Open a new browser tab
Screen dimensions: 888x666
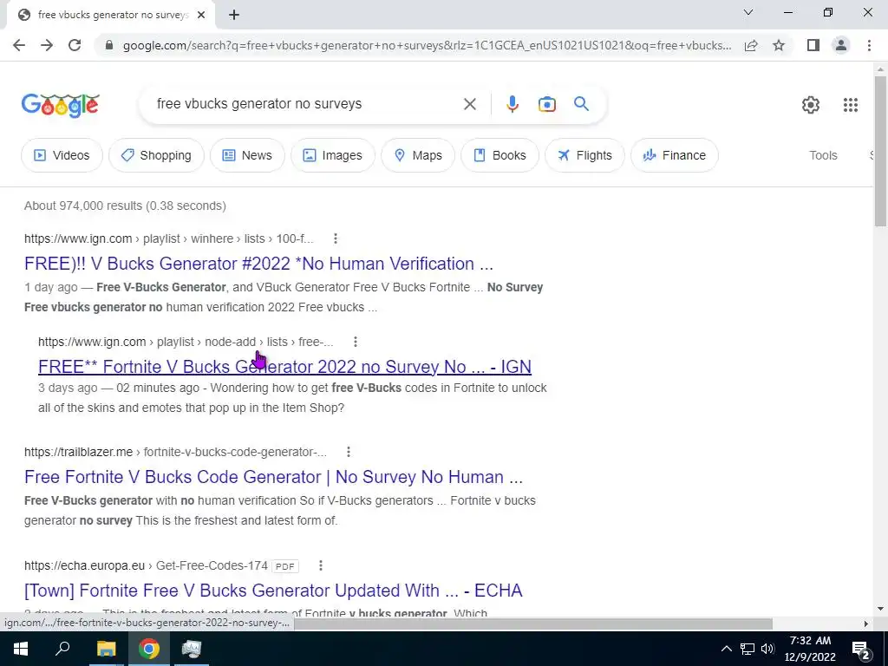tap(234, 15)
